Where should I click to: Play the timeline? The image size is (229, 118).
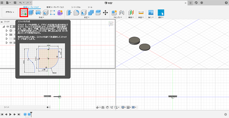(10, 114)
